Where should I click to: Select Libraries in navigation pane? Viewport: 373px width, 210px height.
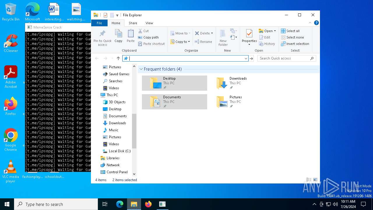click(x=110, y=158)
